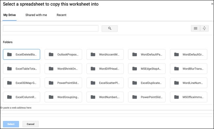Screen dimensions: 214x129
Task: Open the ExcelColumnR... folder
Action: coord(21,97)
